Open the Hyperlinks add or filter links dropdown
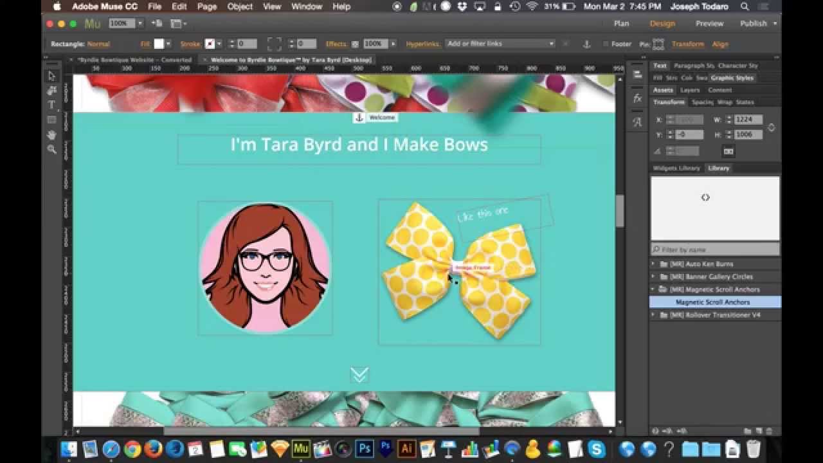823x463 pixels. pos(501,44)
